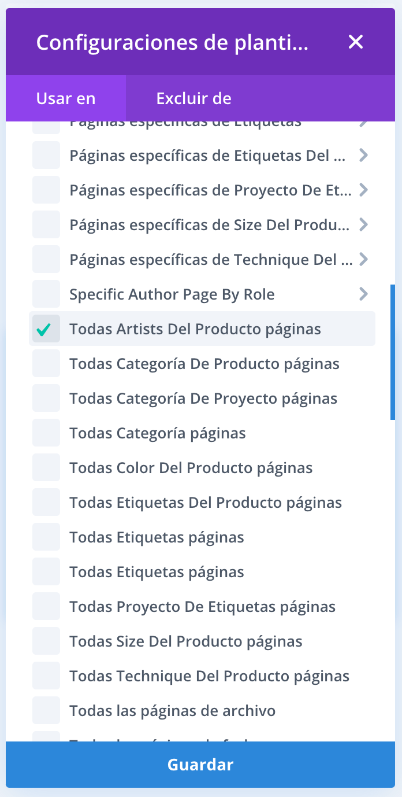The width and height of the screenshot is (402, 797).
Task: Check Todas Size Del Producto páginas
Action: click(x=46, y=641)
